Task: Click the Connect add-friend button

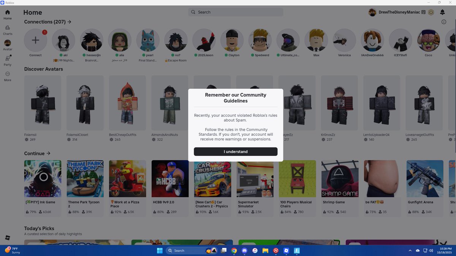Action: pos(35,40)
